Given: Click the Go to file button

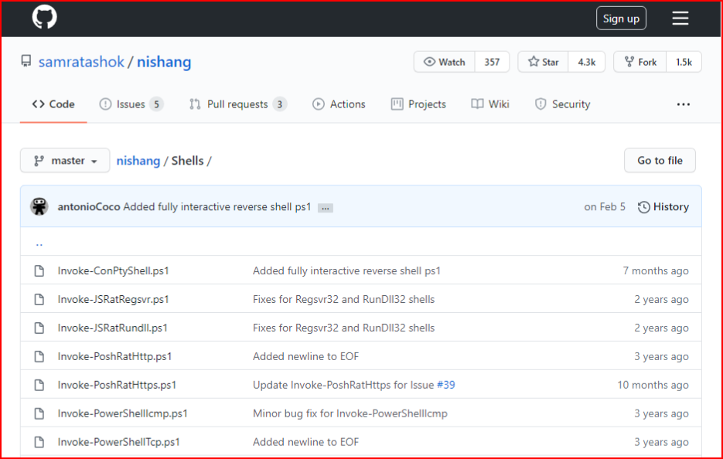Looking at the screenshot, I should coord(660,161).
